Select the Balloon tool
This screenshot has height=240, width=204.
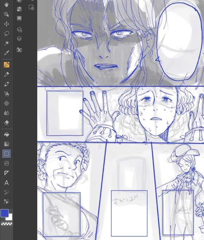pyautogui.click(x=6, y=192)
